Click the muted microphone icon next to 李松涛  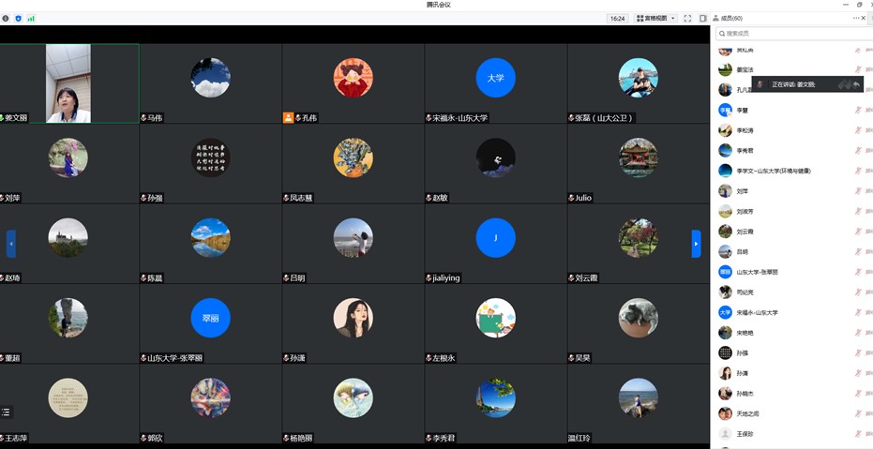(x=857, y=130)
